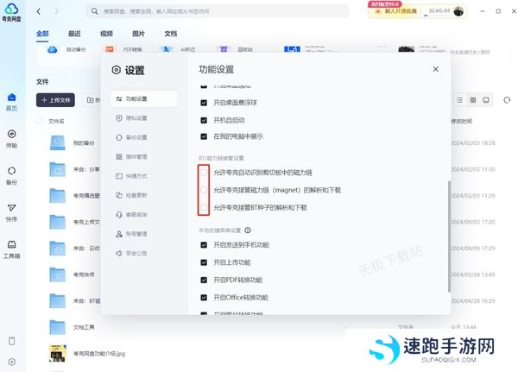Image resolution: width=518 pixels, height=372 pixels.
Task: Click the refresh icon
Action: tap(507, 100)
